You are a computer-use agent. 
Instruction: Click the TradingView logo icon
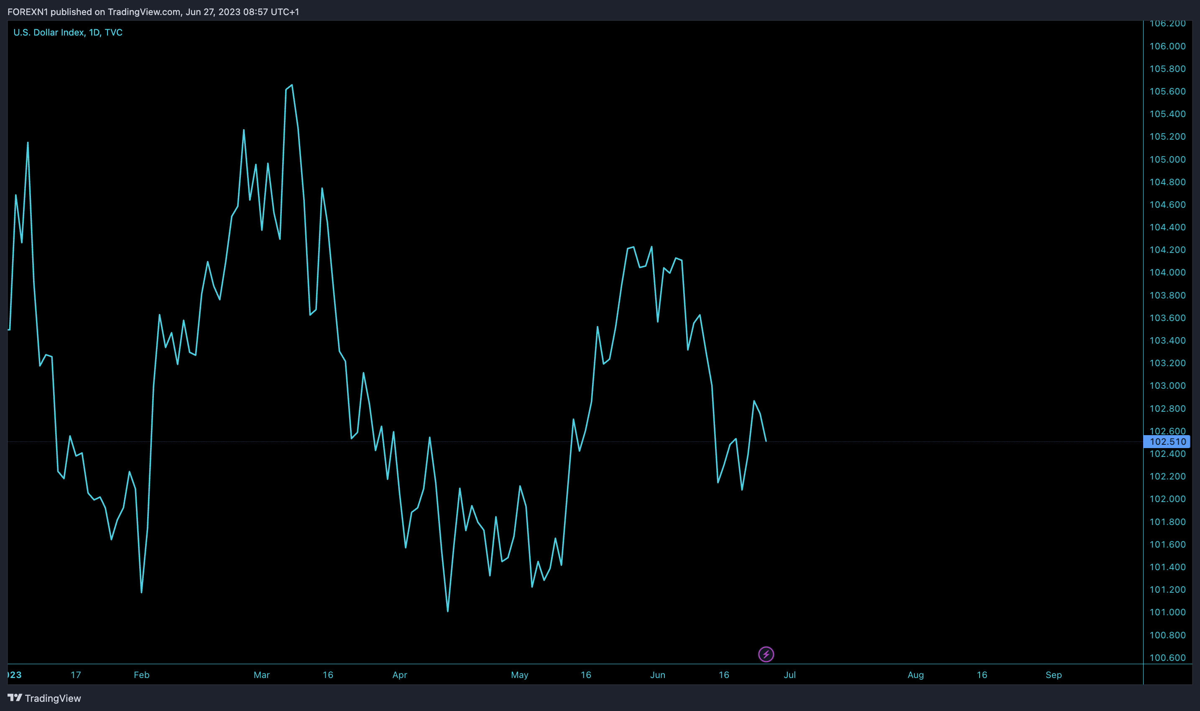[x=15, y=698]
